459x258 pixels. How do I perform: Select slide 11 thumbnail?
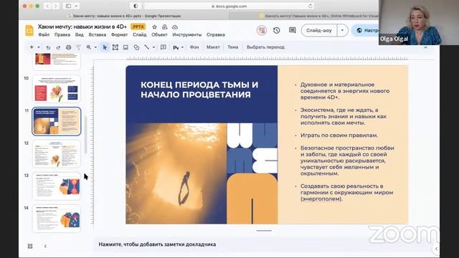57,121
